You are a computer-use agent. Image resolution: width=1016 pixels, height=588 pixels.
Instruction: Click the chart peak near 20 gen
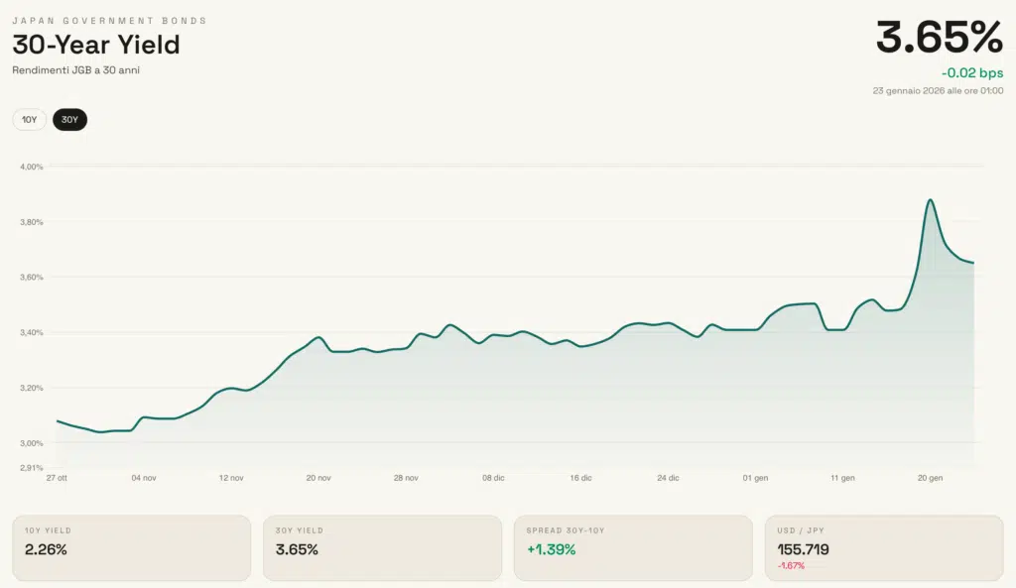point(931,200)
